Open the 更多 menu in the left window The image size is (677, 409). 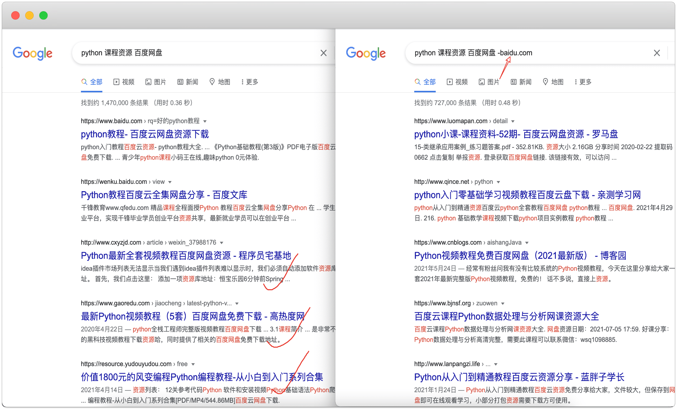(250, 82)
